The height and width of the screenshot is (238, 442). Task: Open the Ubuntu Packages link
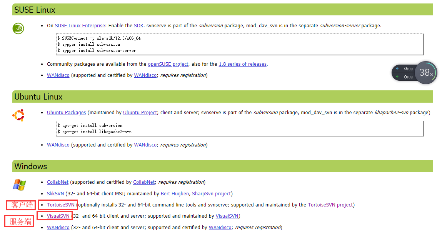[x=66, y=113]
